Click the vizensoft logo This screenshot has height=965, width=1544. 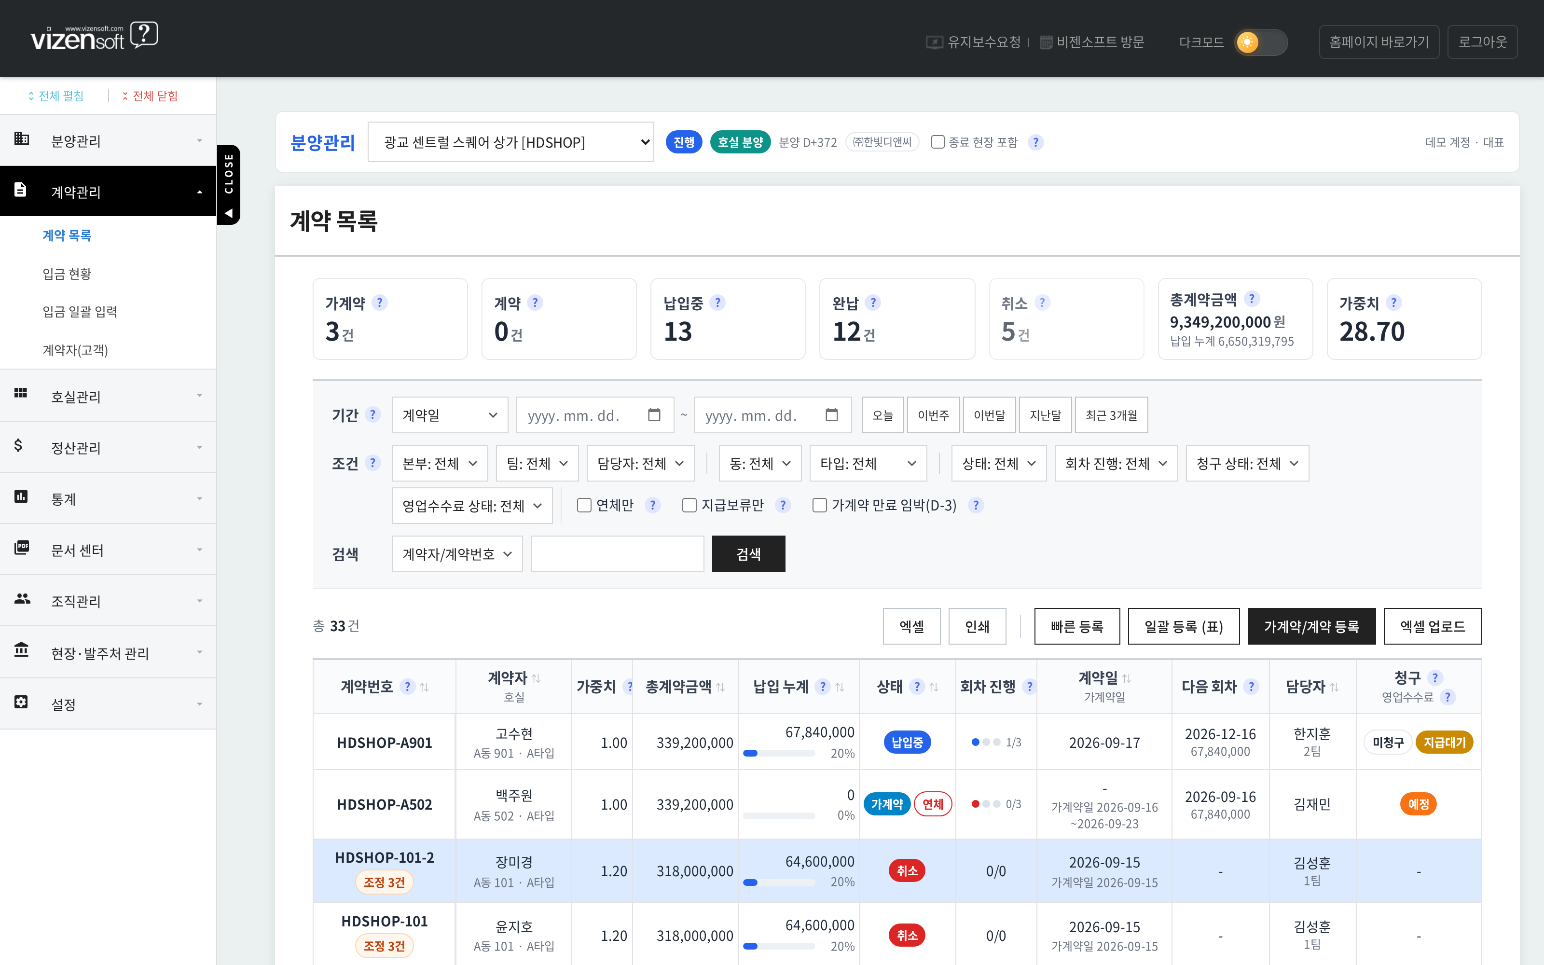point(94,36)
